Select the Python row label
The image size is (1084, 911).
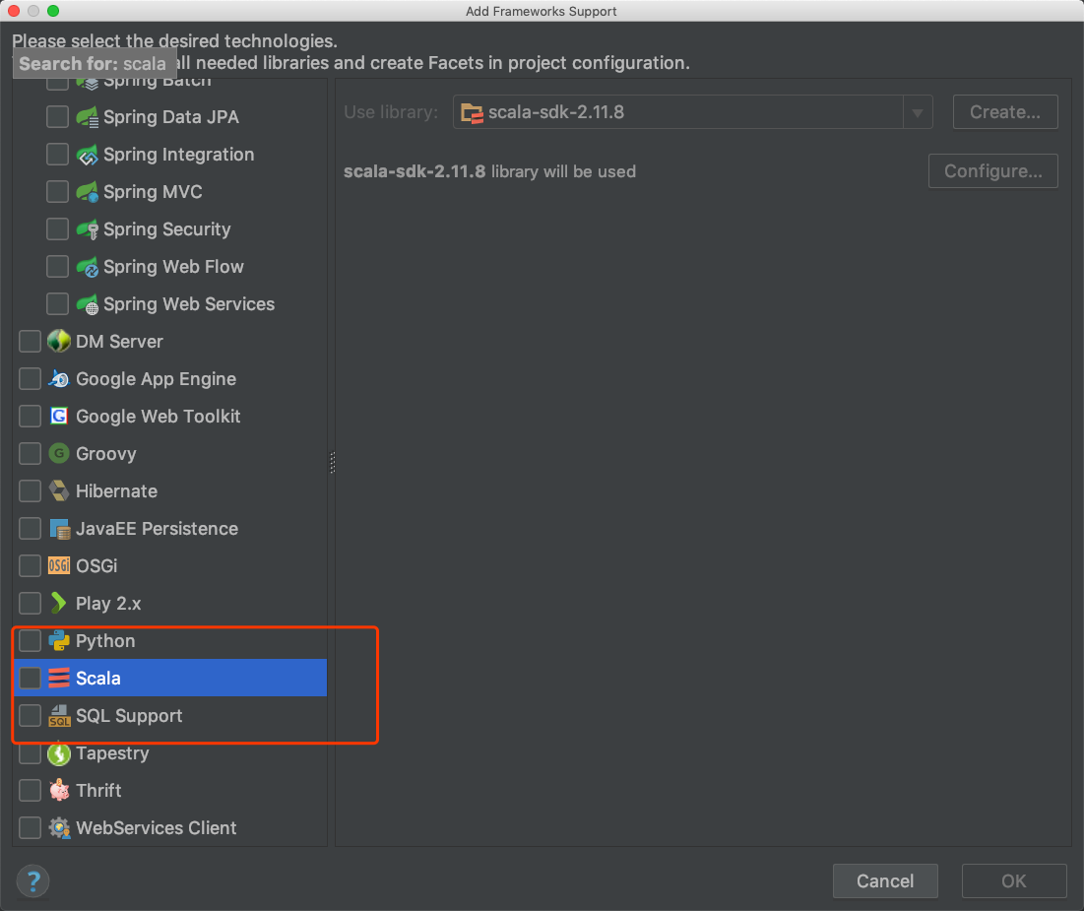click(105, 641)
